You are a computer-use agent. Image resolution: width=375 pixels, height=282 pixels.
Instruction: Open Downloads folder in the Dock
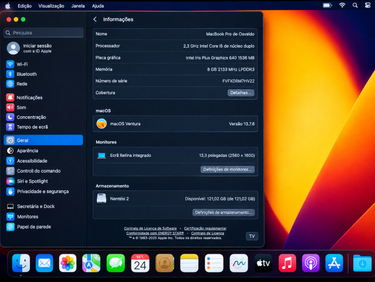pos(362,263)
